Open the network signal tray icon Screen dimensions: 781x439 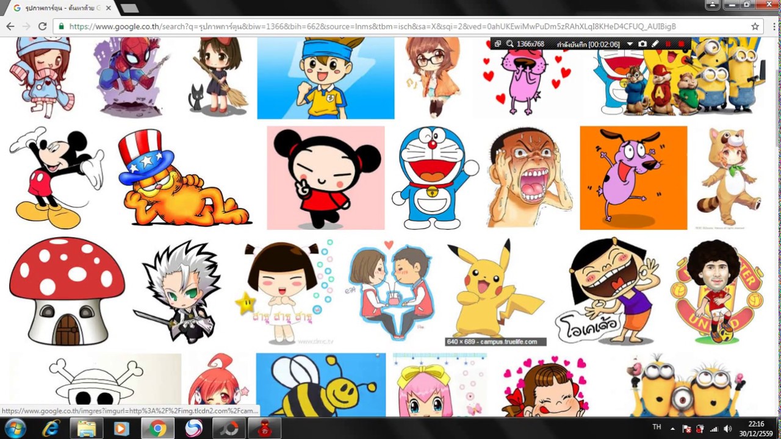714,429
